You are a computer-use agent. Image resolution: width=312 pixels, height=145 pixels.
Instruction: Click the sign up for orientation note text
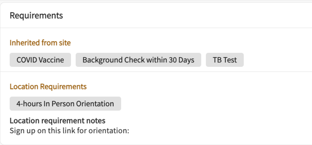coord(69,130)
